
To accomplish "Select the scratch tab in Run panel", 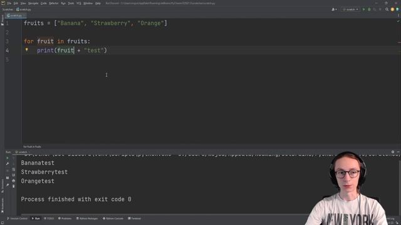I will 23,152.
